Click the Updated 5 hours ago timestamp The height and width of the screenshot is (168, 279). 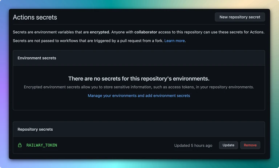(x=193, y=146)
